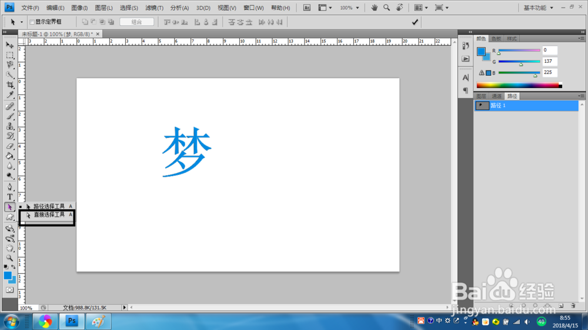Click the color spectrum ramp
Image resolution: width=588 pixels, height=330 pixels.
coord(519,85)
